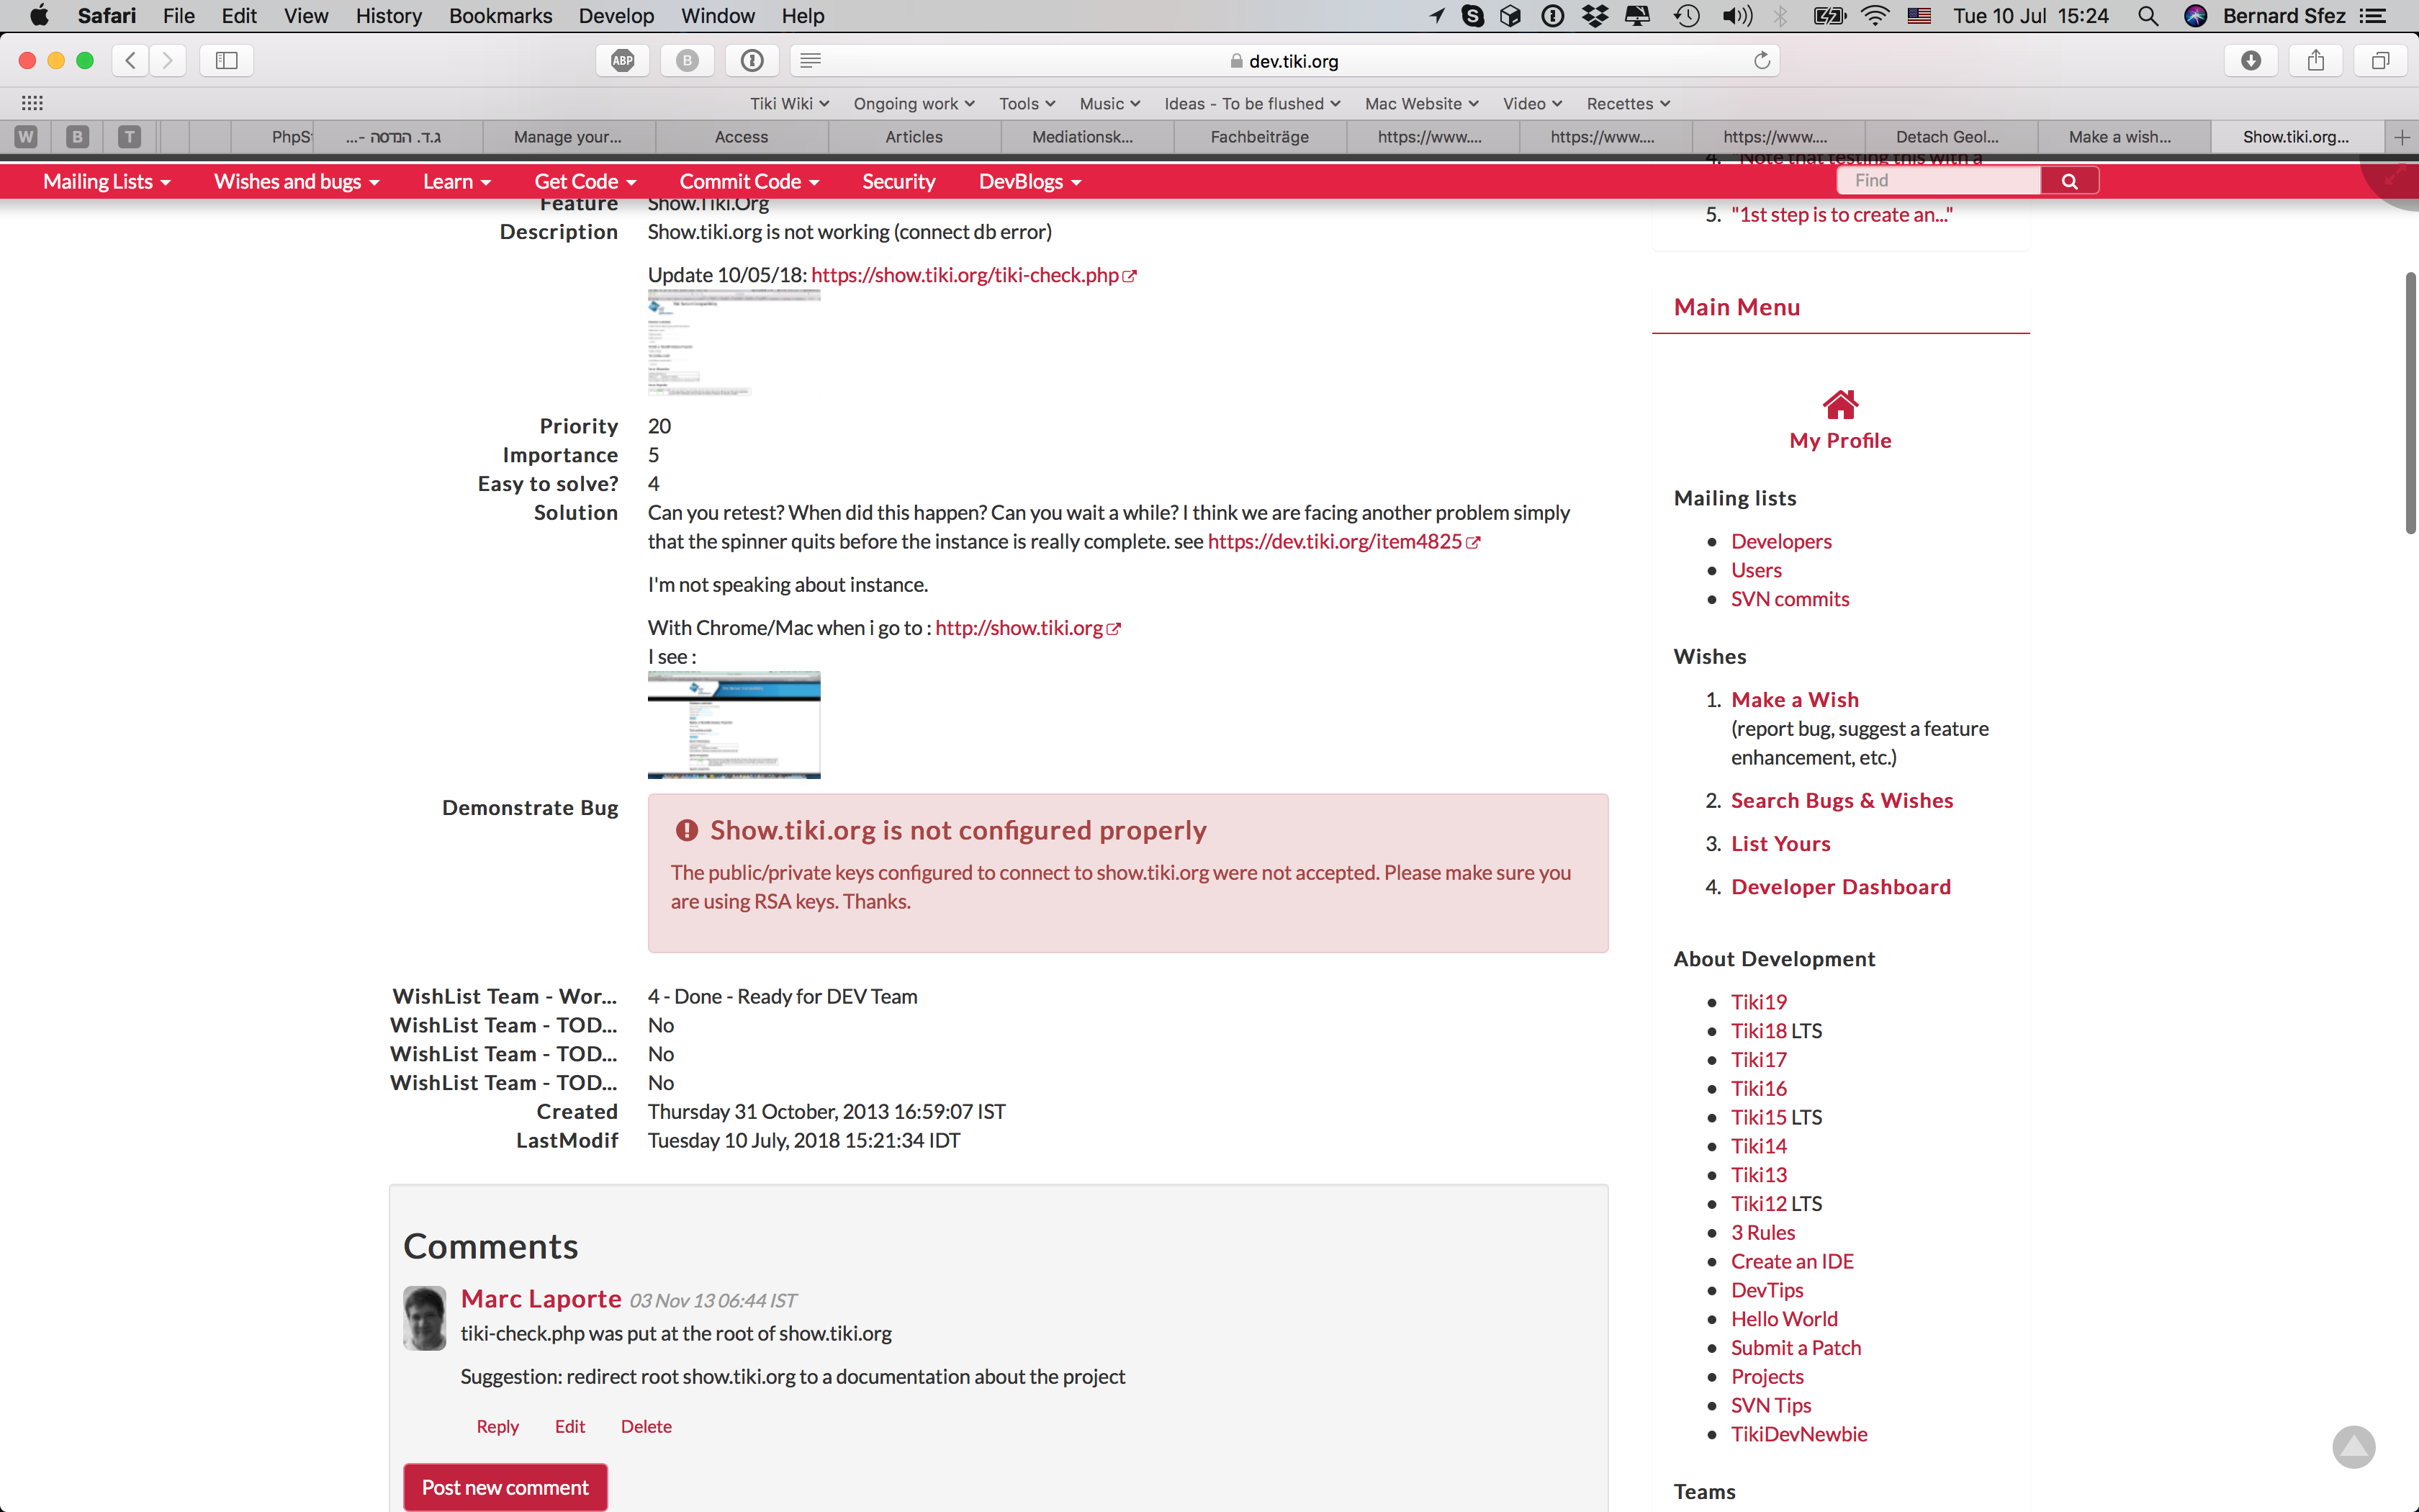Open the Get Code dropdown
Image resolution: width=2419 pixels, height=1512 pixels.
coord(586,182)
